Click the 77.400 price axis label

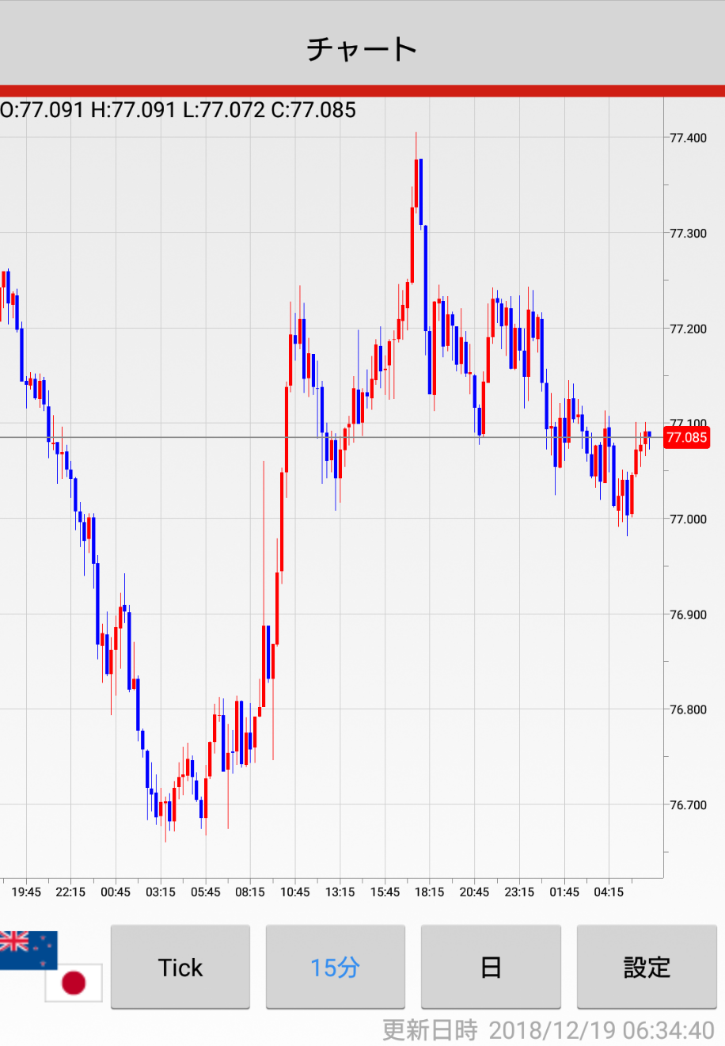tap(688, 138)
